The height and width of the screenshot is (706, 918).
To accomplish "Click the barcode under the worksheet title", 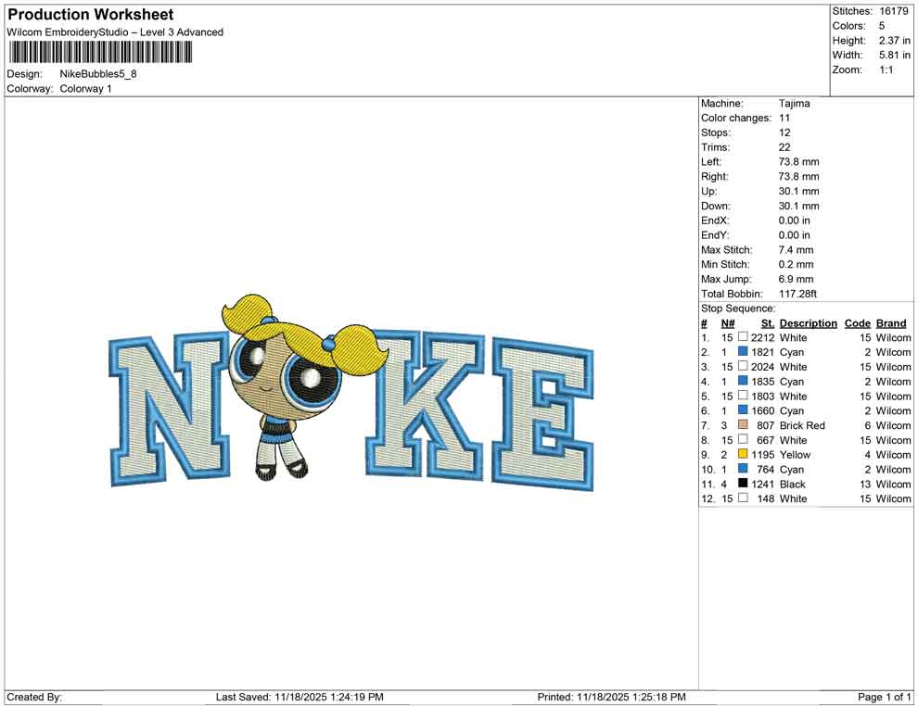I will [100, 53].
